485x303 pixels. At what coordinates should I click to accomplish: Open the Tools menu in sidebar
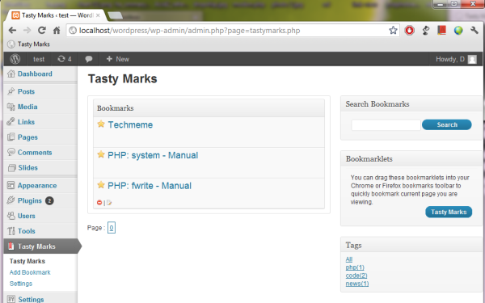click(x=27, y=231)
